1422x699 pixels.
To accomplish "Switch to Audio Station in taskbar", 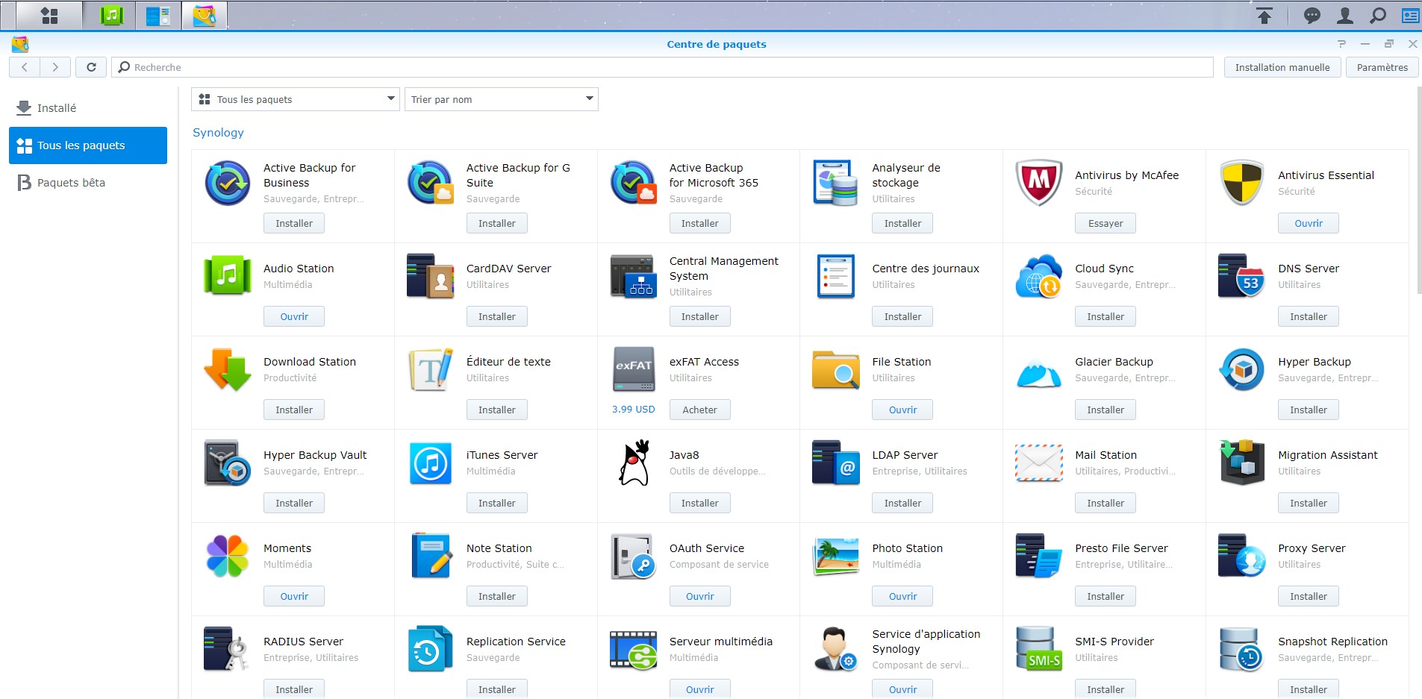I will click(x=112, y=16).
